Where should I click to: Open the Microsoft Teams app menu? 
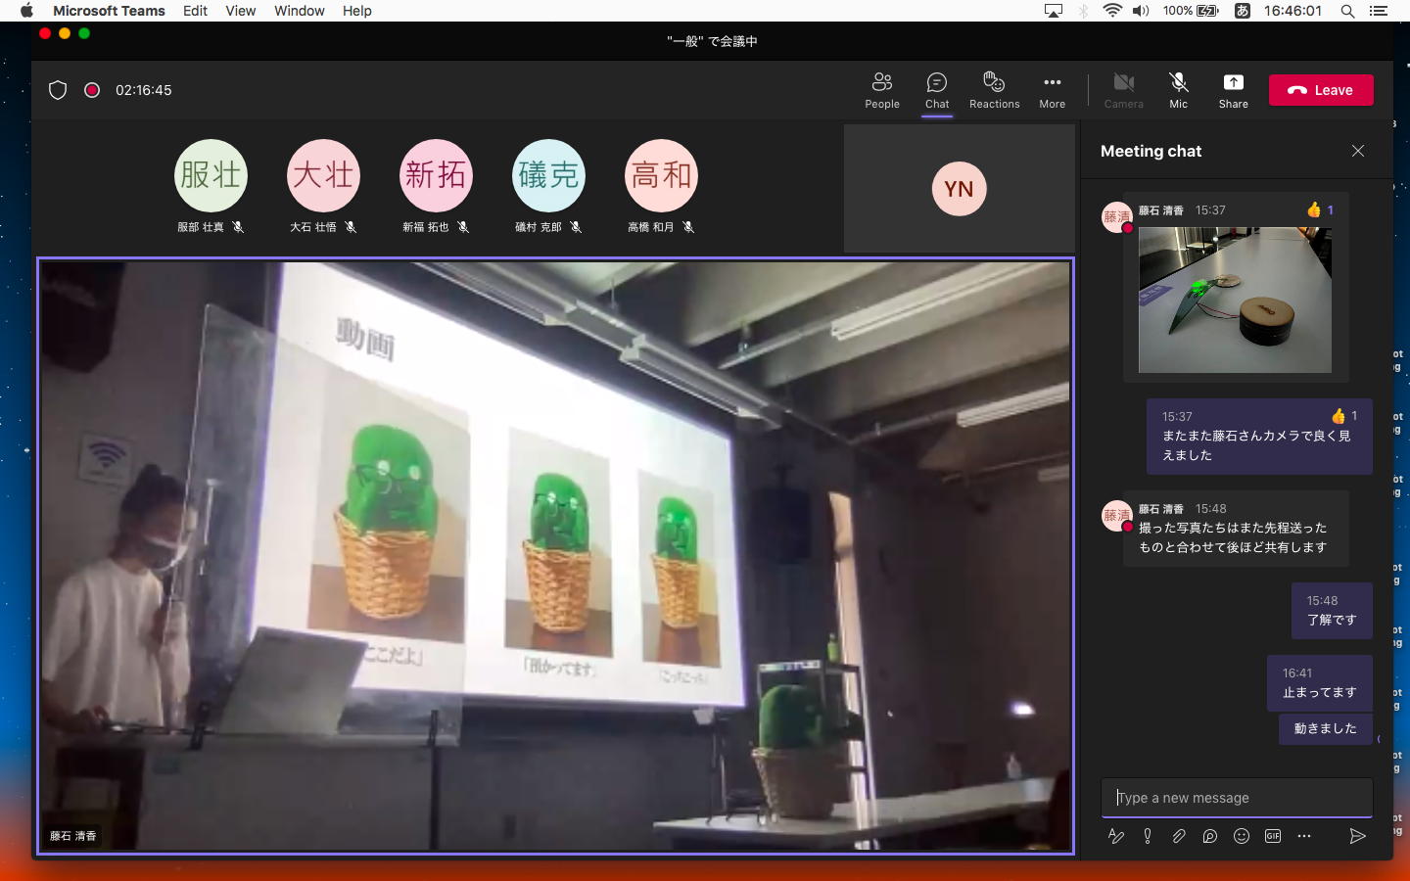pos(109,11)
